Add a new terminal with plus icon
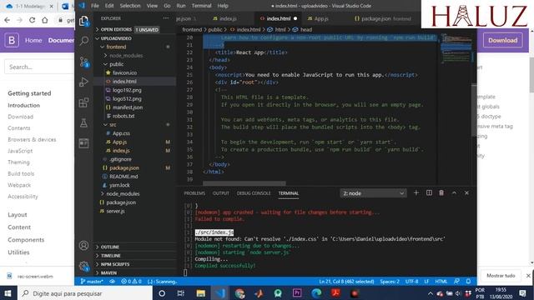Image resolution: width=534 pixels, height=300 pixels. [416, 192]
